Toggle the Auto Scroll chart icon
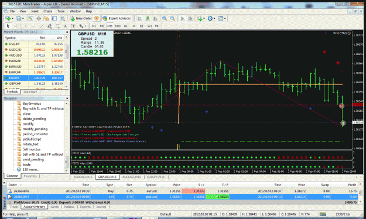366x219 pixels. (182, 18)
